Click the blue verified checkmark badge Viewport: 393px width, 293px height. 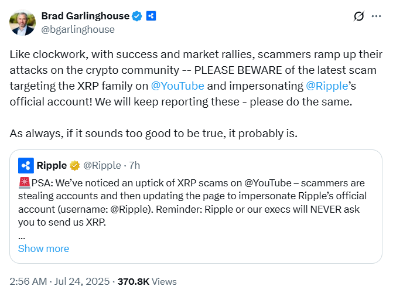click(x=137, y=16)
